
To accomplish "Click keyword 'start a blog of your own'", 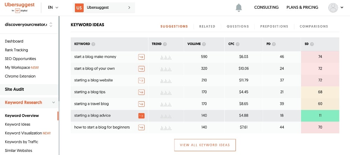I will point(94,68).
